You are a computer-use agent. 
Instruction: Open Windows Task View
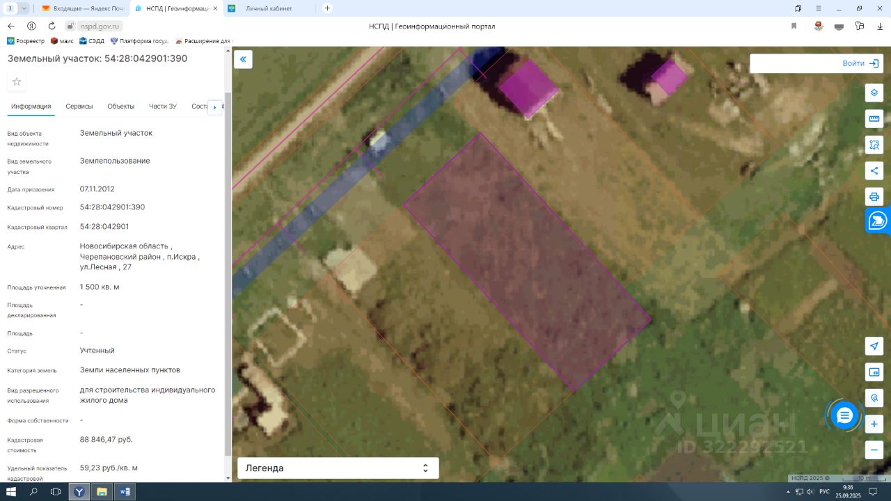pos(56,492)
